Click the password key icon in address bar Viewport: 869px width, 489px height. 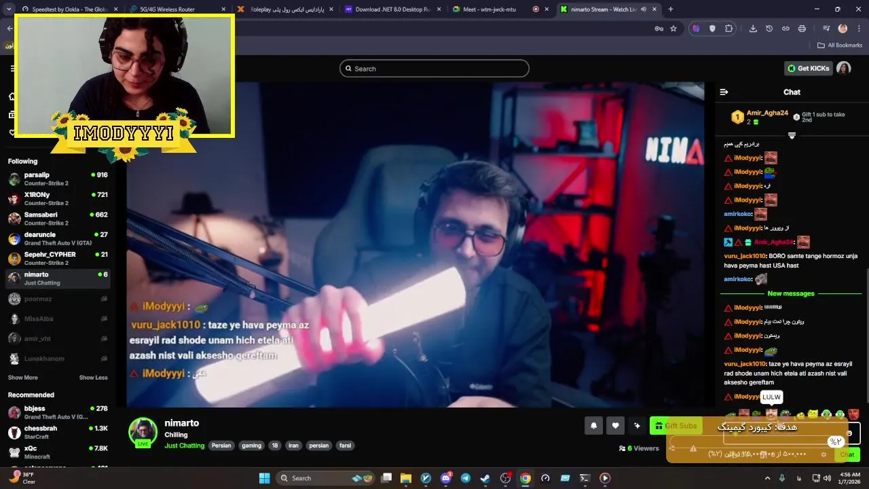click(x=659, y=29)
